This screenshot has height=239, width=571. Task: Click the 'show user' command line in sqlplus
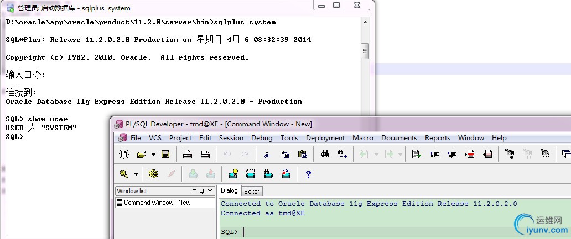tap(37, 119)
